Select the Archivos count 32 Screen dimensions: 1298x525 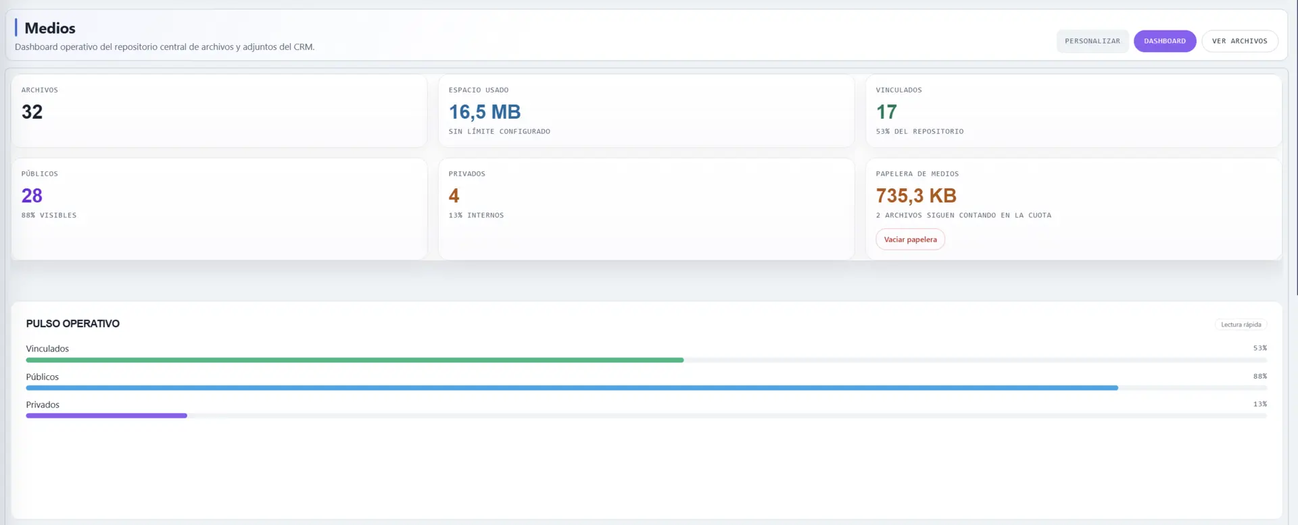tap(32, 112)
